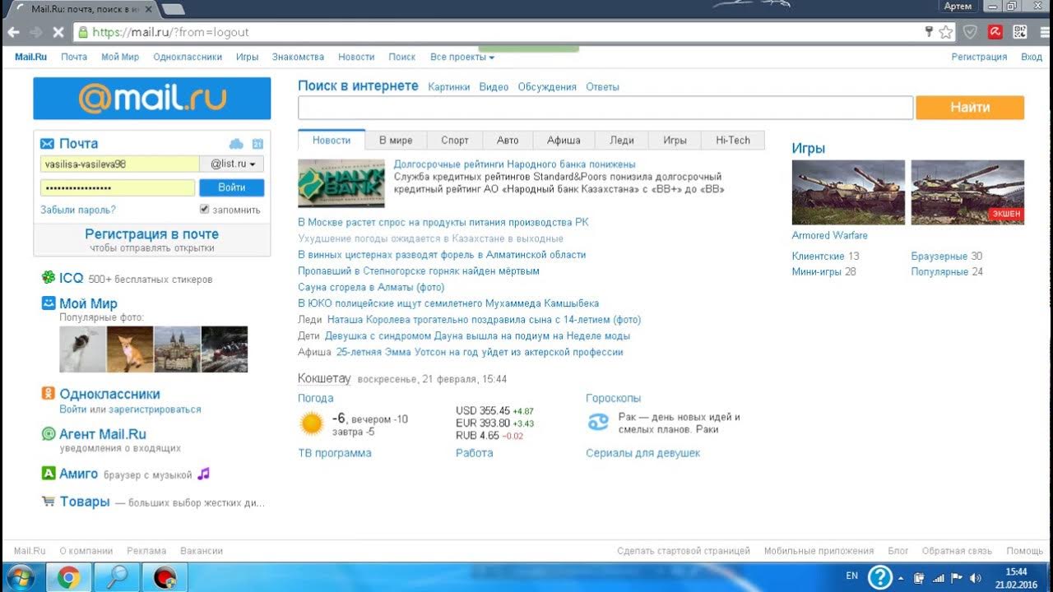Stop page loading with the X button
This screenshot has height=592, width=1053.
58,32
